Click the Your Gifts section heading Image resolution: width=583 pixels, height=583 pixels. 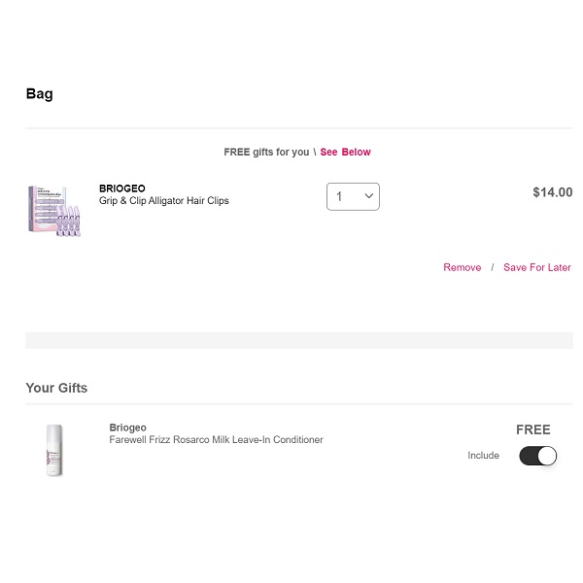click(56, 388)
